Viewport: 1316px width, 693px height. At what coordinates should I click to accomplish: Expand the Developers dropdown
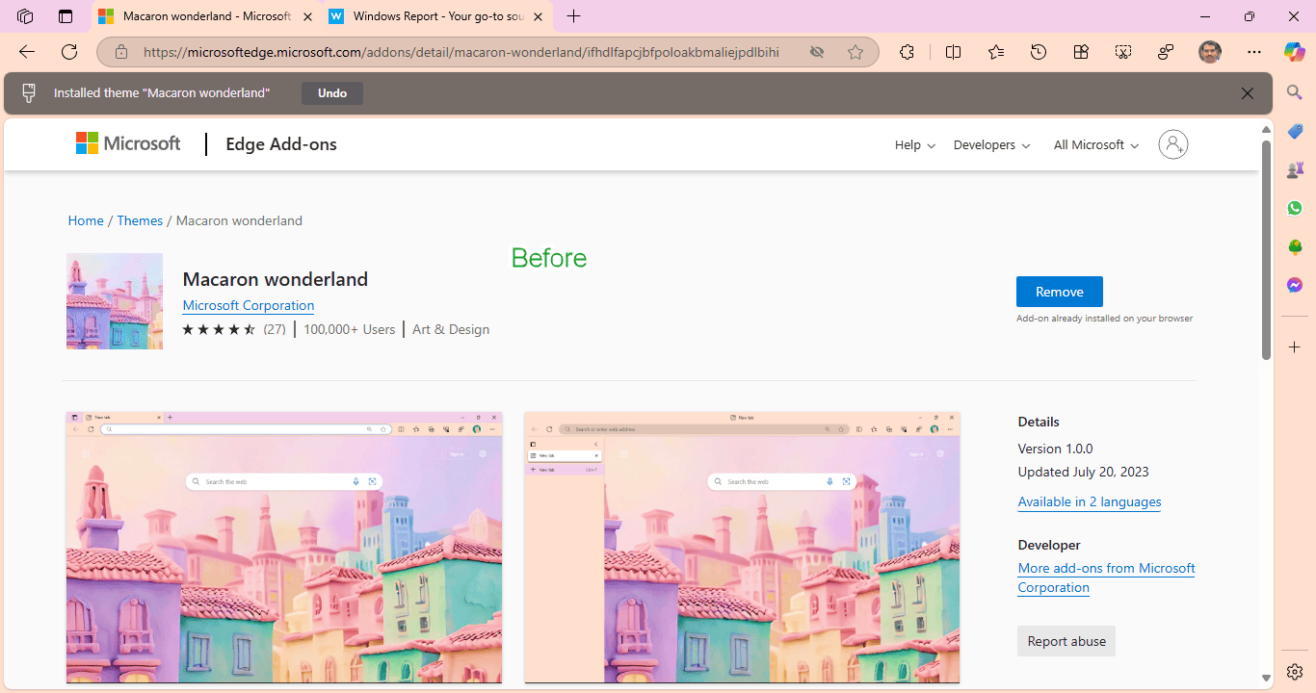[x=991, y=144]
